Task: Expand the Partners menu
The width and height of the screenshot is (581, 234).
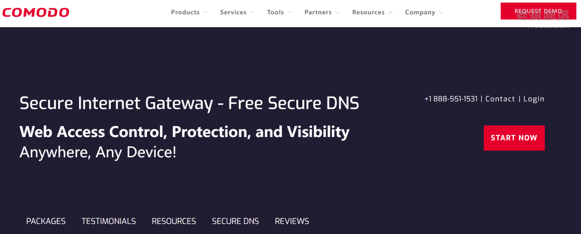Action: pos(322,12)
